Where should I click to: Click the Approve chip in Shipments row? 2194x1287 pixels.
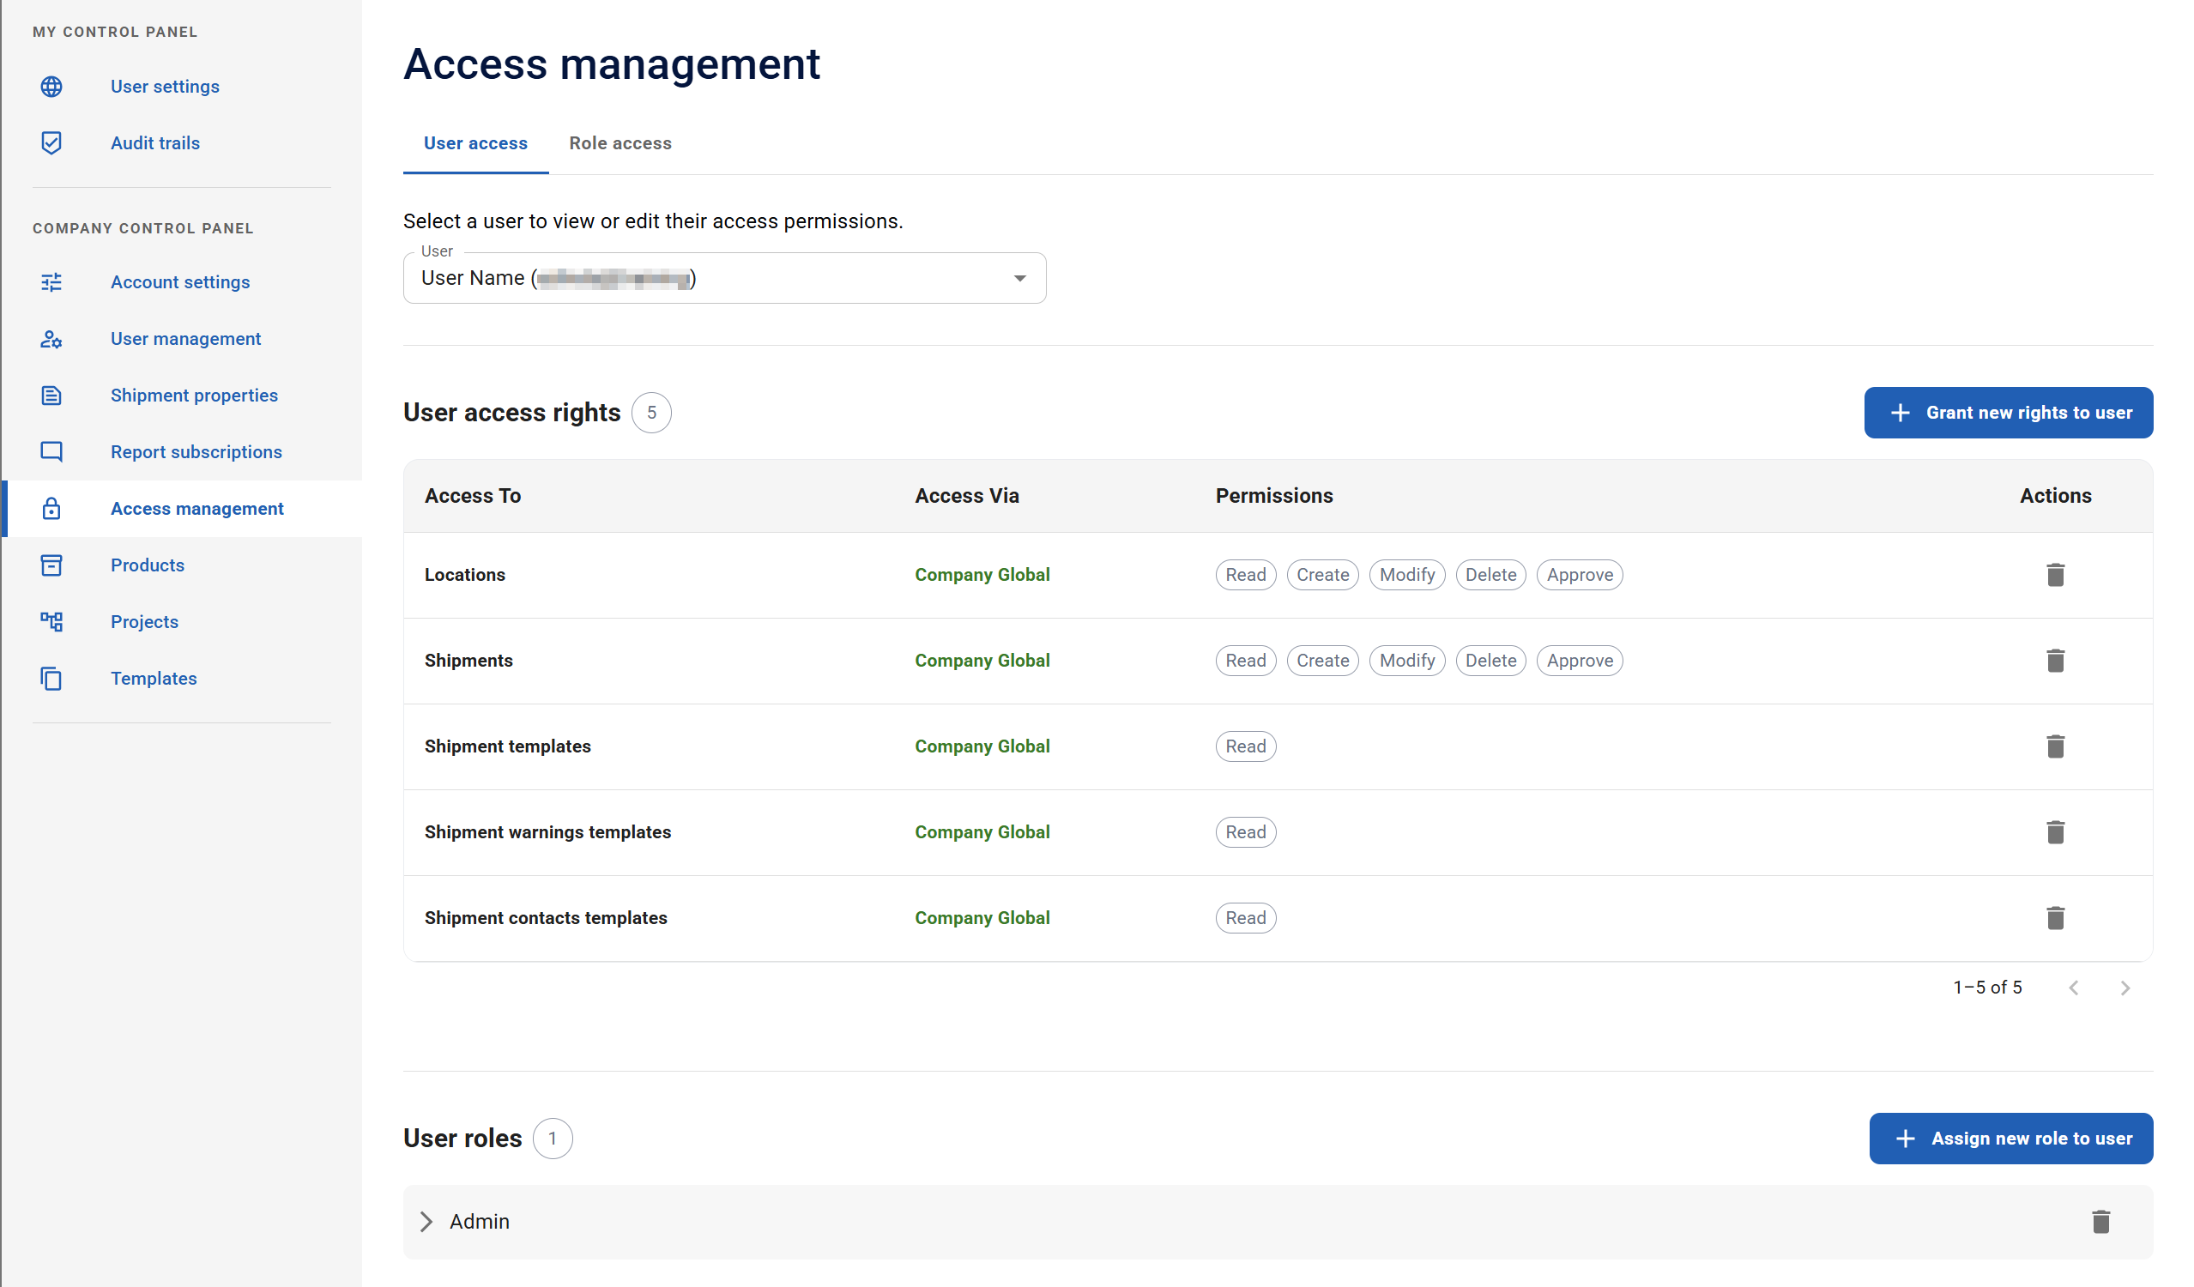pos(1580,661)
